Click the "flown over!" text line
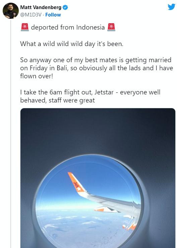The width and height of the screenshot is (177, 248). 37,76
